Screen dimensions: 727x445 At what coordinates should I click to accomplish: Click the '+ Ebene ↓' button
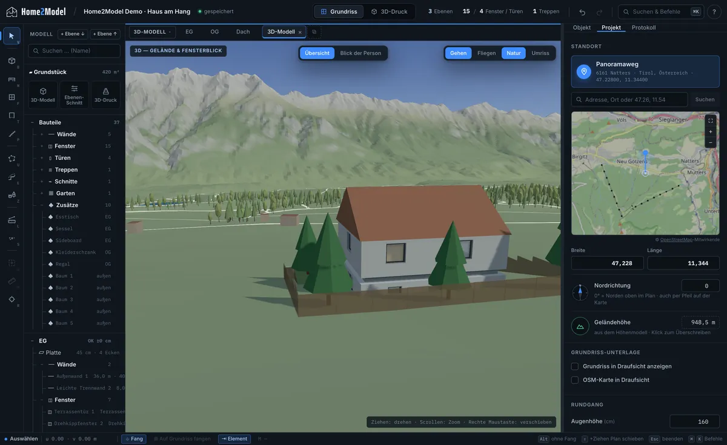[x=73, y=34]
